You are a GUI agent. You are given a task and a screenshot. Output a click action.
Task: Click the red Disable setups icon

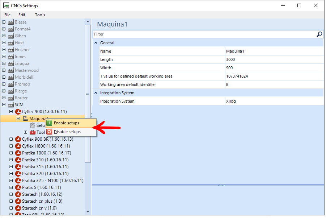click(x=49, y=132)
